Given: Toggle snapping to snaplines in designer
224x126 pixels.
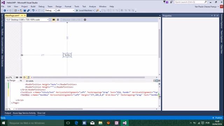Looking at the screenshot, I should [24, 77].
